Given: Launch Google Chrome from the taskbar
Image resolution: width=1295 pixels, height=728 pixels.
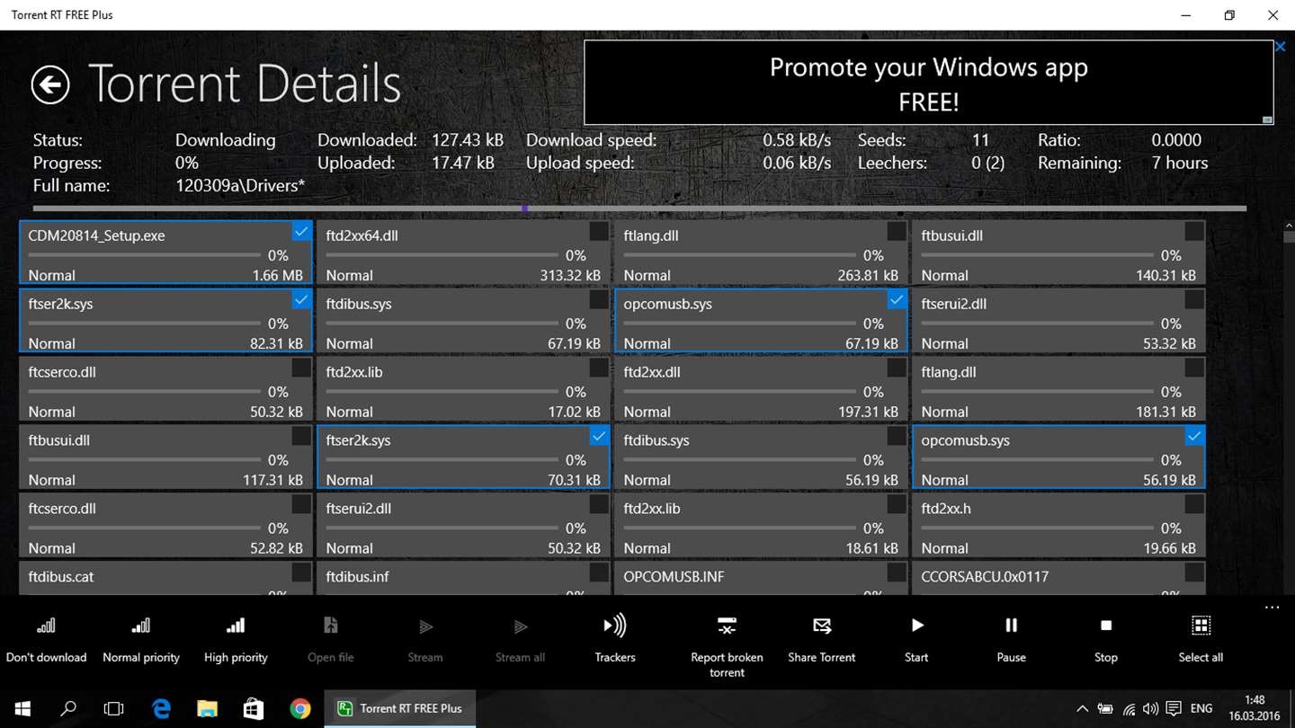Looking at the screenshot, I should [300, 708].
